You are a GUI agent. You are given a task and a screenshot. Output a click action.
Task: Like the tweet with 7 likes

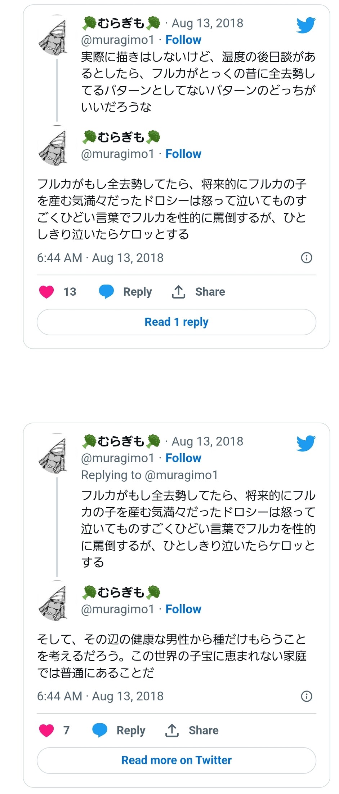point(46,730)
